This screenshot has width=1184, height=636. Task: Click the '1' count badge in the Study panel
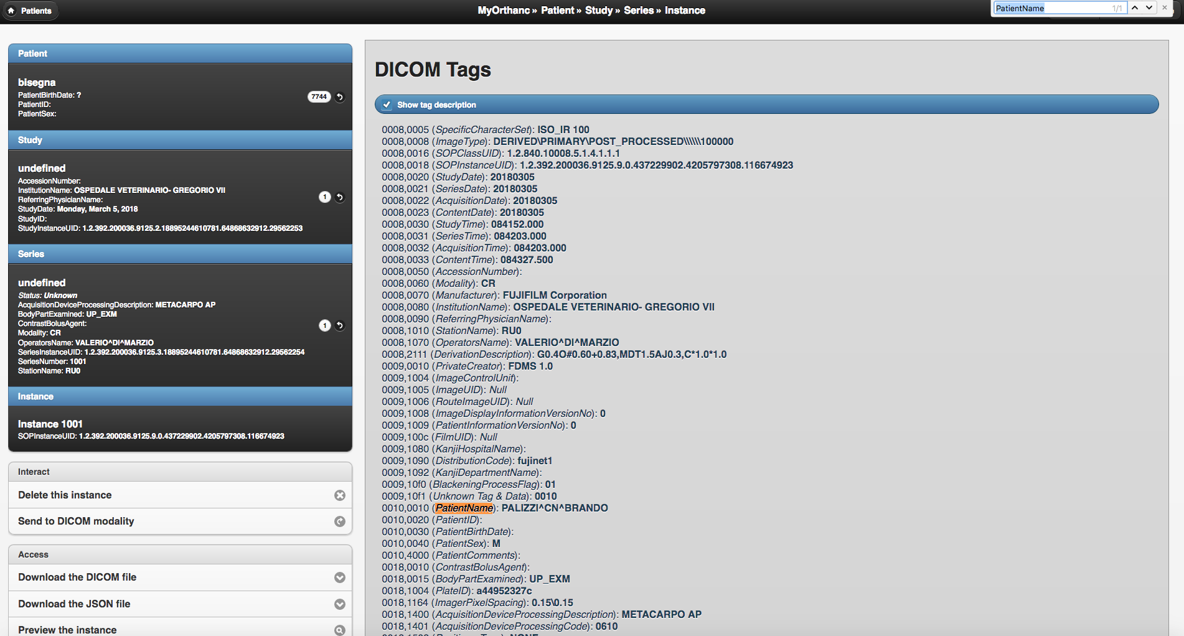pyautogui.click(x=324, y=197)
